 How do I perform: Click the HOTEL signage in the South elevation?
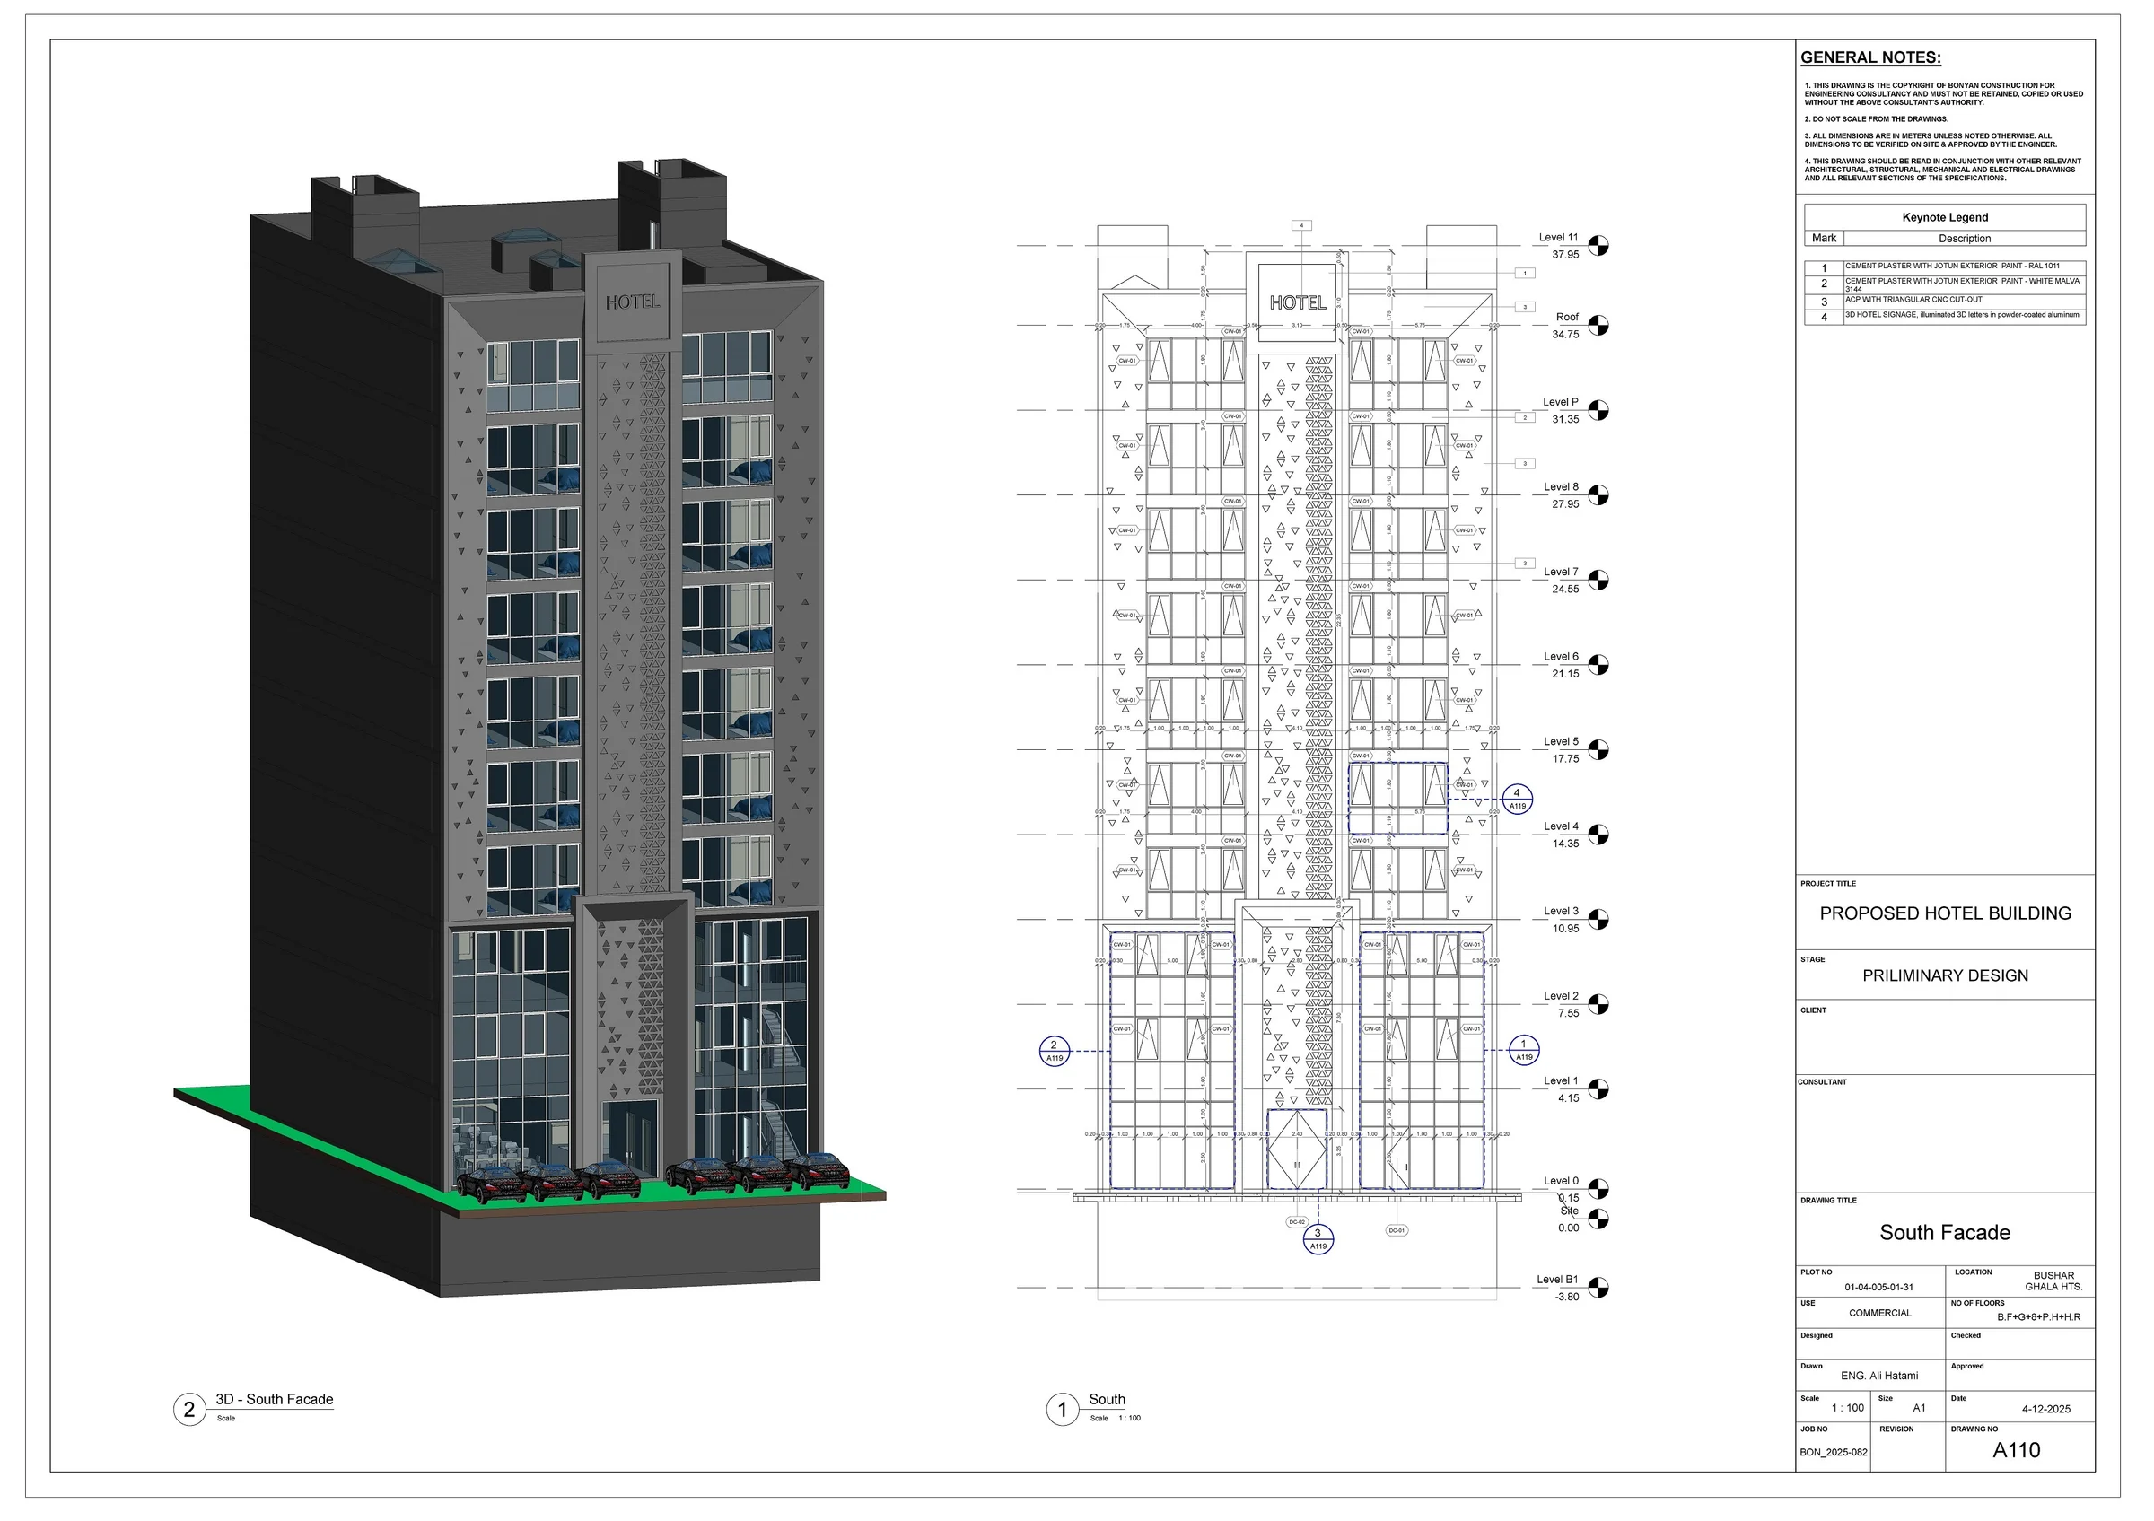click(x=1298, y=303)
